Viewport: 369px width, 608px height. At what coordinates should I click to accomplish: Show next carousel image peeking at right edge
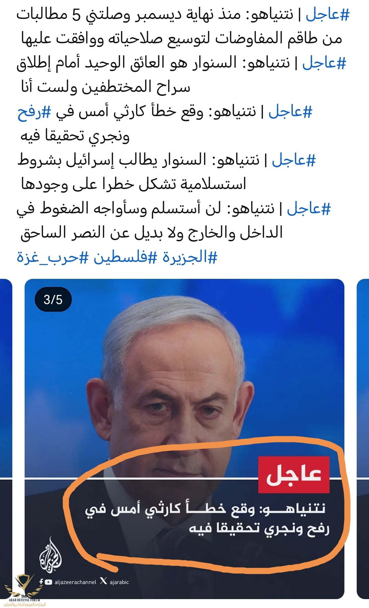coord(363,439)
